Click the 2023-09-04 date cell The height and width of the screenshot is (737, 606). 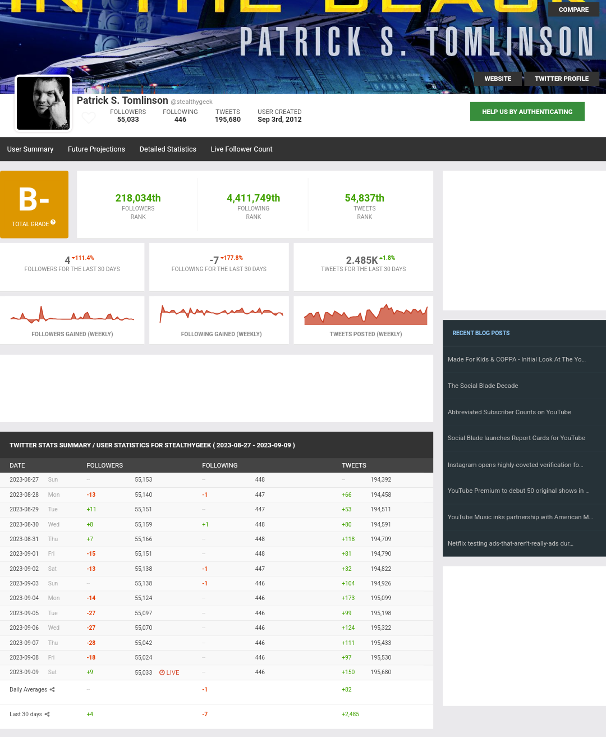pos(24,598)
